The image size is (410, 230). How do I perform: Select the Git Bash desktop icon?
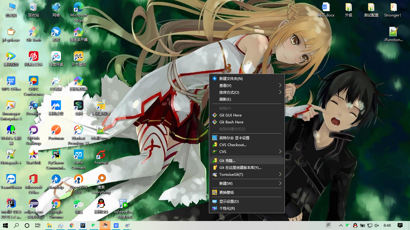point(34,34)
